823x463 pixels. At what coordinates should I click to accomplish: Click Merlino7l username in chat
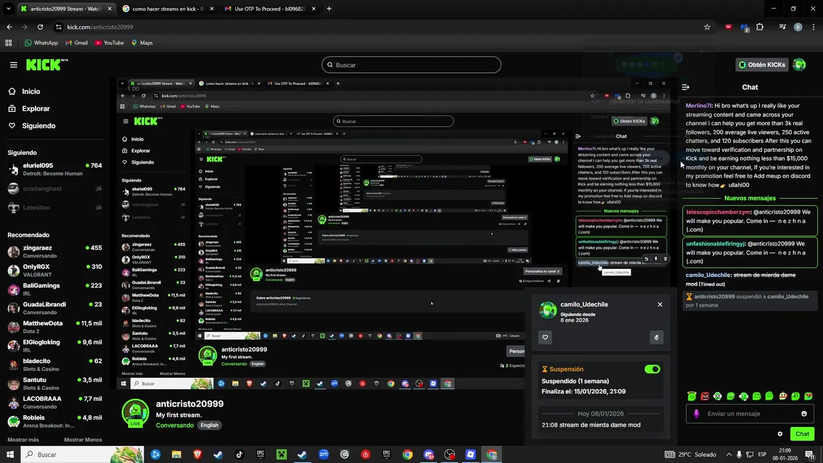[698, 105]
